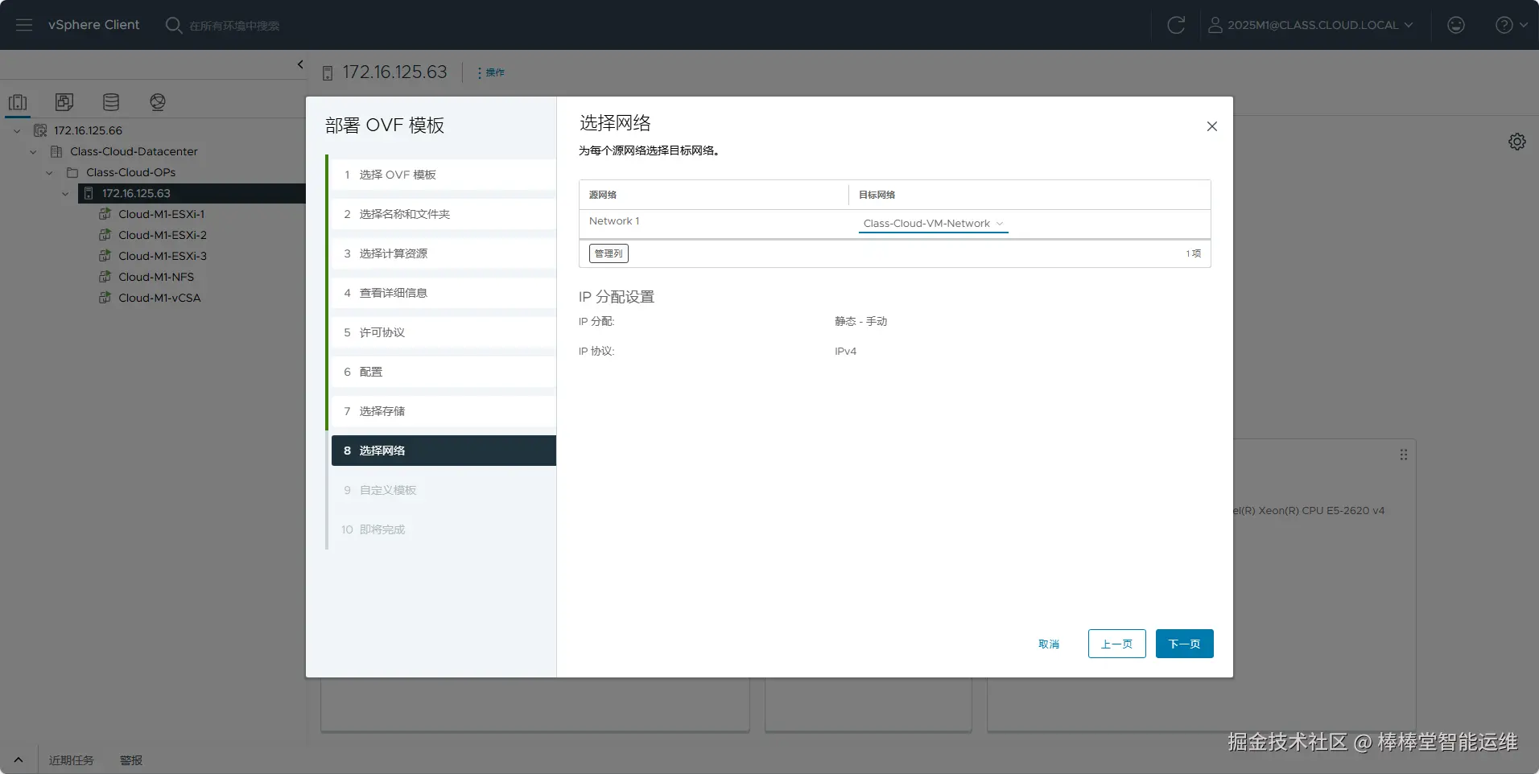Viewport: 1539px width, 774px height.
Task: Go to step 2 选择名称和文件夹
Action: click(444, 214)
